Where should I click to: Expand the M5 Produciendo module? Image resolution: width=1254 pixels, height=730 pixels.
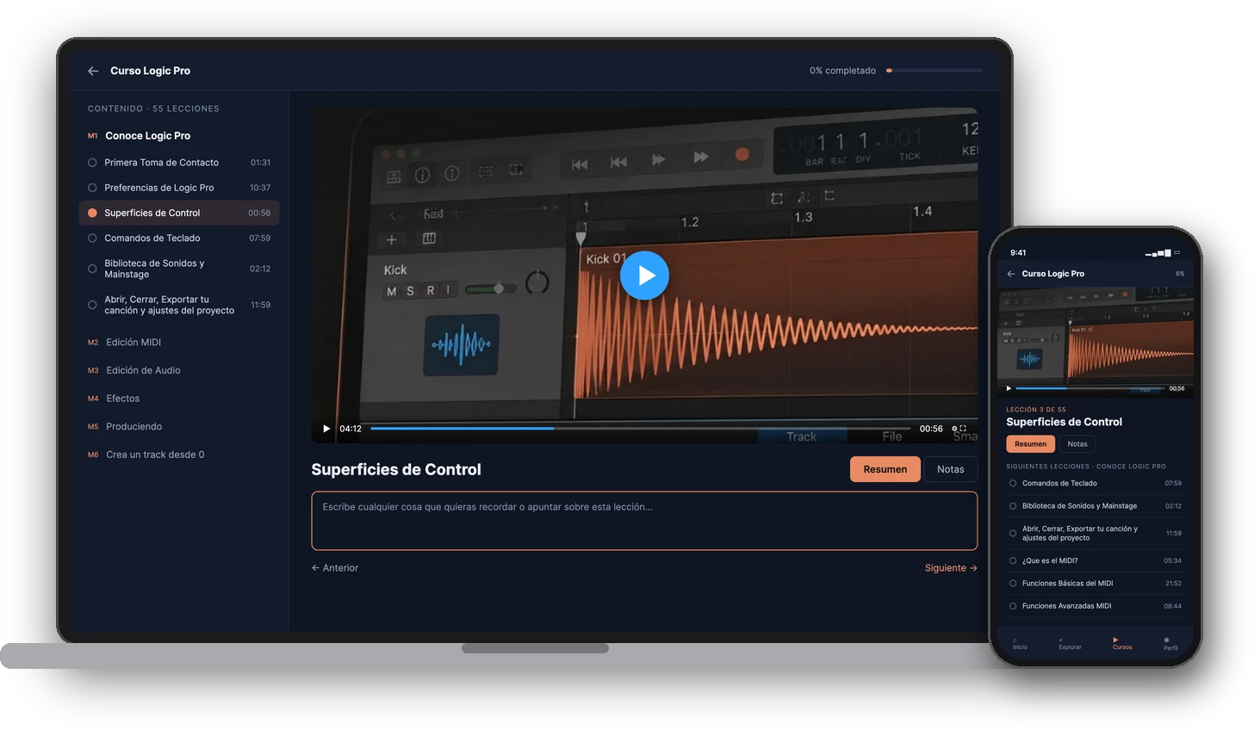tap(124, 427)
